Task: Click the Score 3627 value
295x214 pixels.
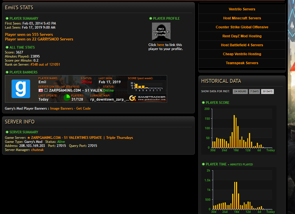Action: tap(19, 52)
